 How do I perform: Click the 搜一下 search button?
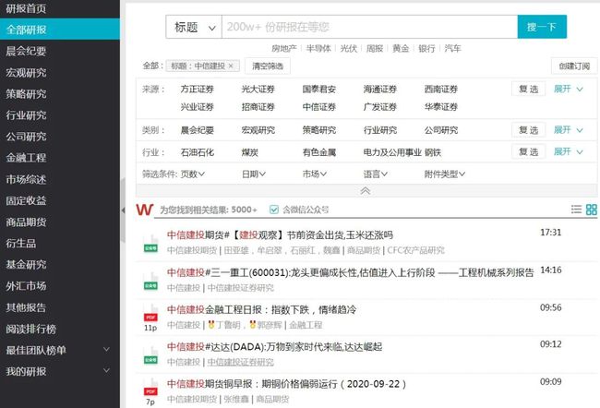click(542, 27)
